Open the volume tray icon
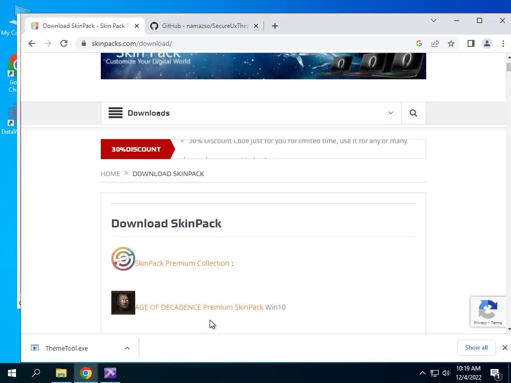 click(x=446, y=373)
